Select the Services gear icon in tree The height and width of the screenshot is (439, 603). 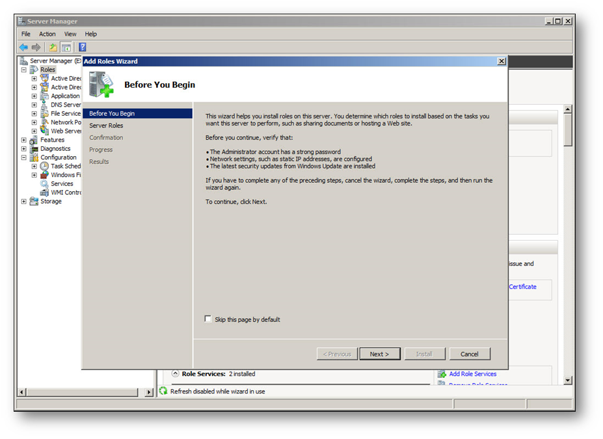coord(44,184)
